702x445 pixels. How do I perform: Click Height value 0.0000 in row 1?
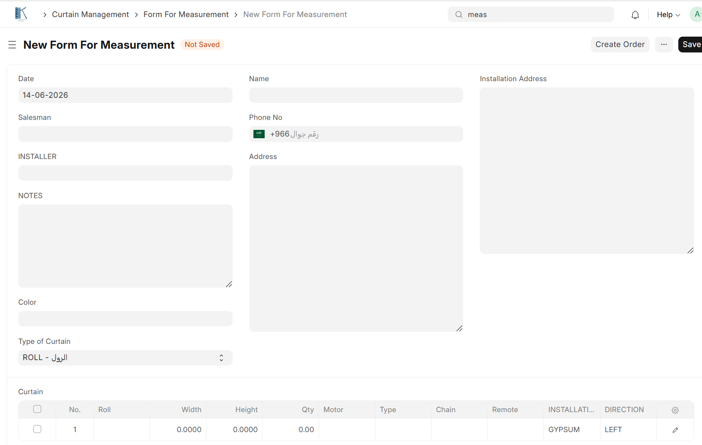pos(245,430)
